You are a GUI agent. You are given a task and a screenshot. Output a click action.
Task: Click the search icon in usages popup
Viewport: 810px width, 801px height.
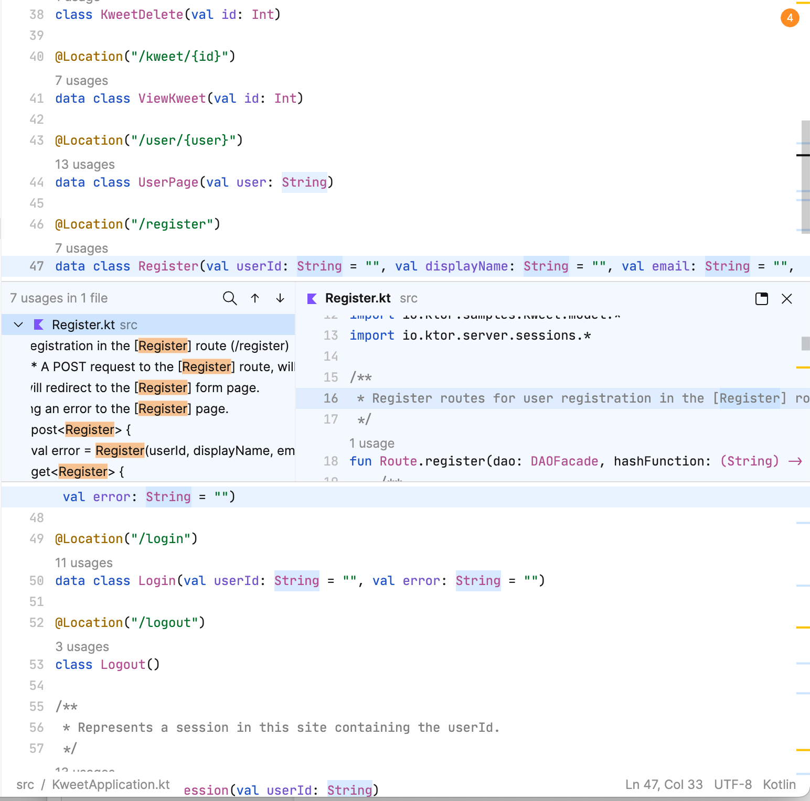pos(230,298)
